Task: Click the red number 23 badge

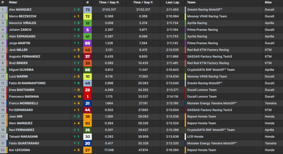Action: click(x=87, y=90)
